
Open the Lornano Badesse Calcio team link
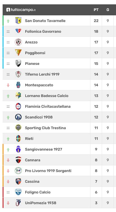(47, 96)
